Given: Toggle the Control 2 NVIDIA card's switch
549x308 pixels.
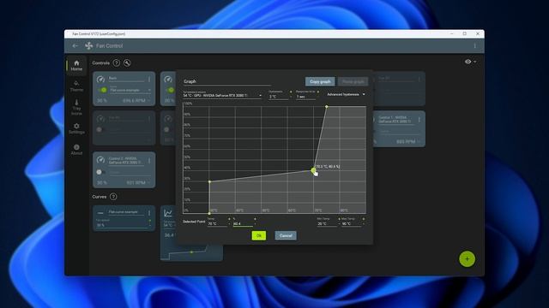Looking at the screenshot, I should 101,172.
